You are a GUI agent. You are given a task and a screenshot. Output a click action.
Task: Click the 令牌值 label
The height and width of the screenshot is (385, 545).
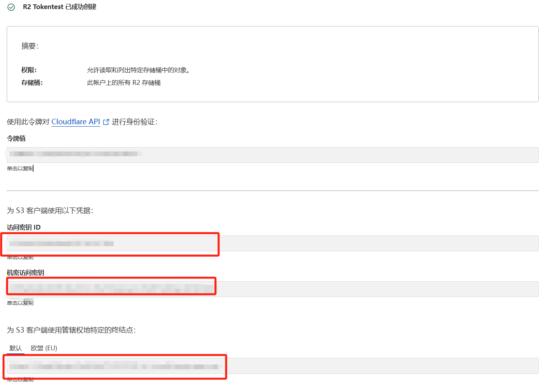click(x=16, y=138)
